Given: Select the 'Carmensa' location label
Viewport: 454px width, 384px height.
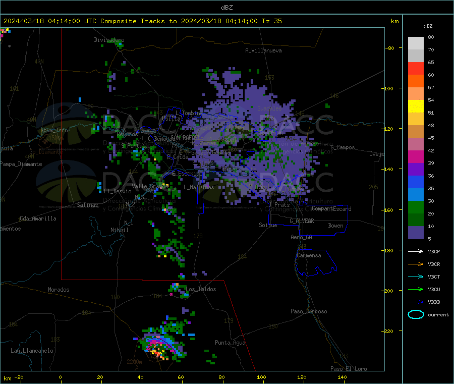Looking at the screenshot, I should (309, 255).
